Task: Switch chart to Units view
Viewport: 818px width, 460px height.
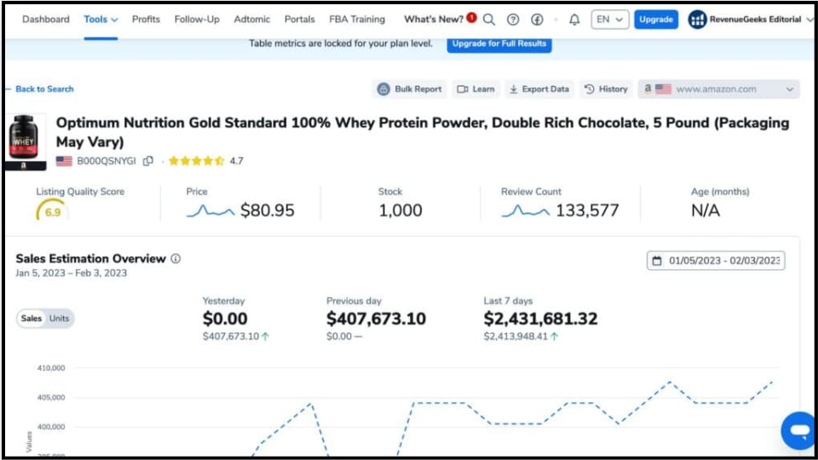Action: point(60,319)
